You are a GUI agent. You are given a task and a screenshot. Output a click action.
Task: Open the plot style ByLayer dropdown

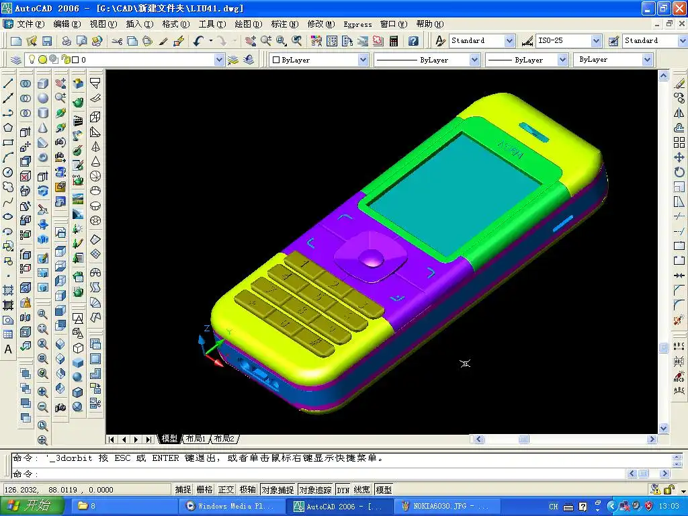pyautogui.click(x=647, y=60)
